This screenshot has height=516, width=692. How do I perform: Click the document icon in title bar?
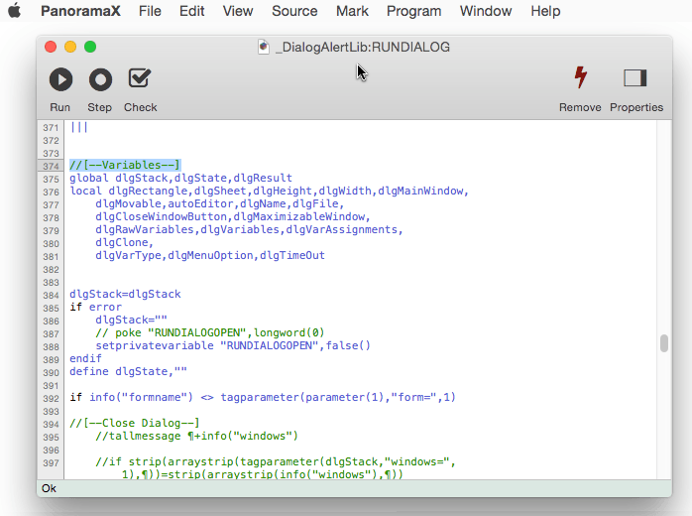263,47
